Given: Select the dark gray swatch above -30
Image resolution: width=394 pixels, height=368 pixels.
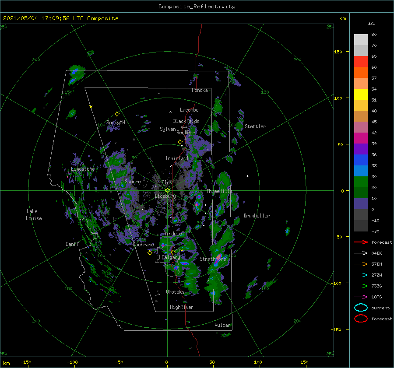Looking at the screenshot, I should tap(361, 225).
